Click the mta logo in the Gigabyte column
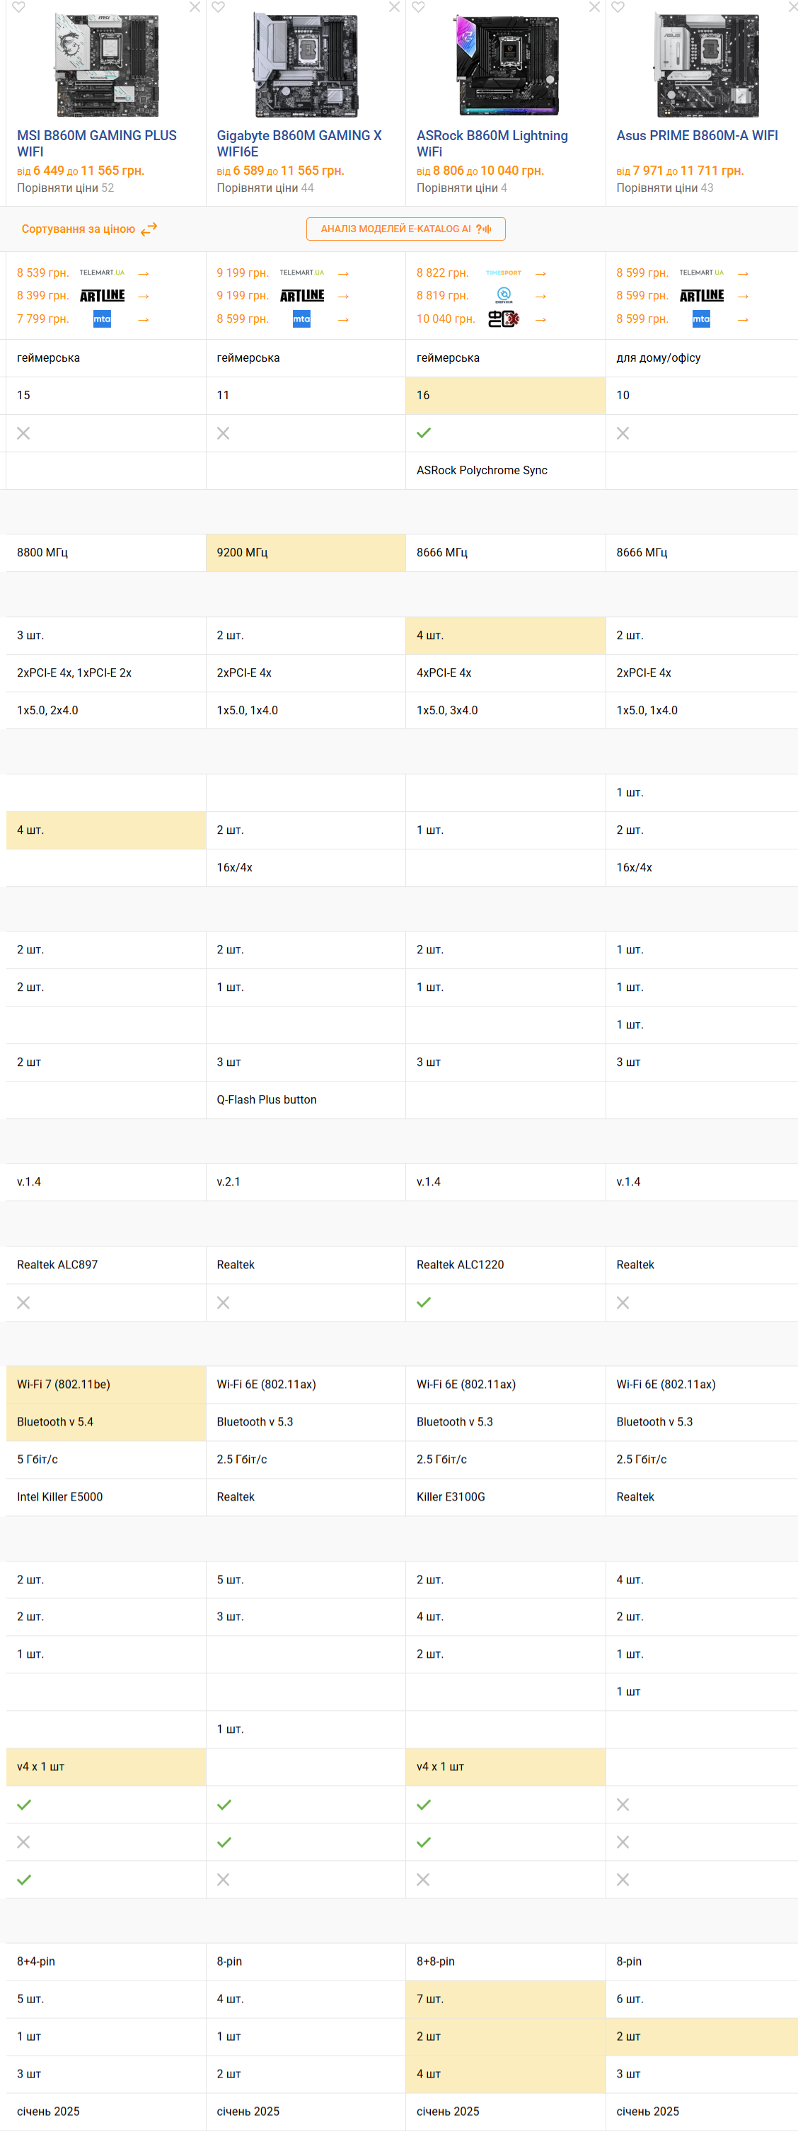 302,319
